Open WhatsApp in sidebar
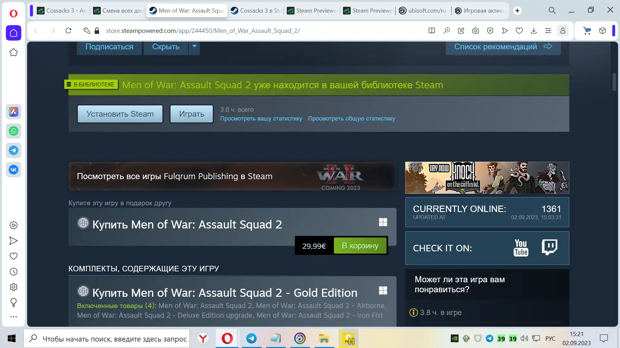620x348 pixels. tap(14, 131)
